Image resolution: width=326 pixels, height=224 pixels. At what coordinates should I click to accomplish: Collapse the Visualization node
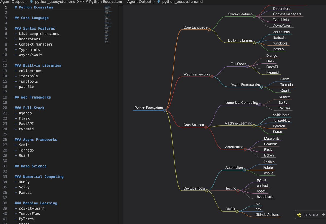point(246,149)
